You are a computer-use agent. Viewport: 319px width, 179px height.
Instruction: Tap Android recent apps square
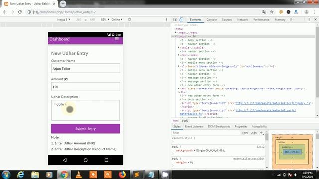106,160
